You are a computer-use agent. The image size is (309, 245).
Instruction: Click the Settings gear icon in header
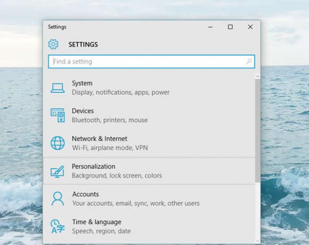pyautogui.click(x=53, y=44)
